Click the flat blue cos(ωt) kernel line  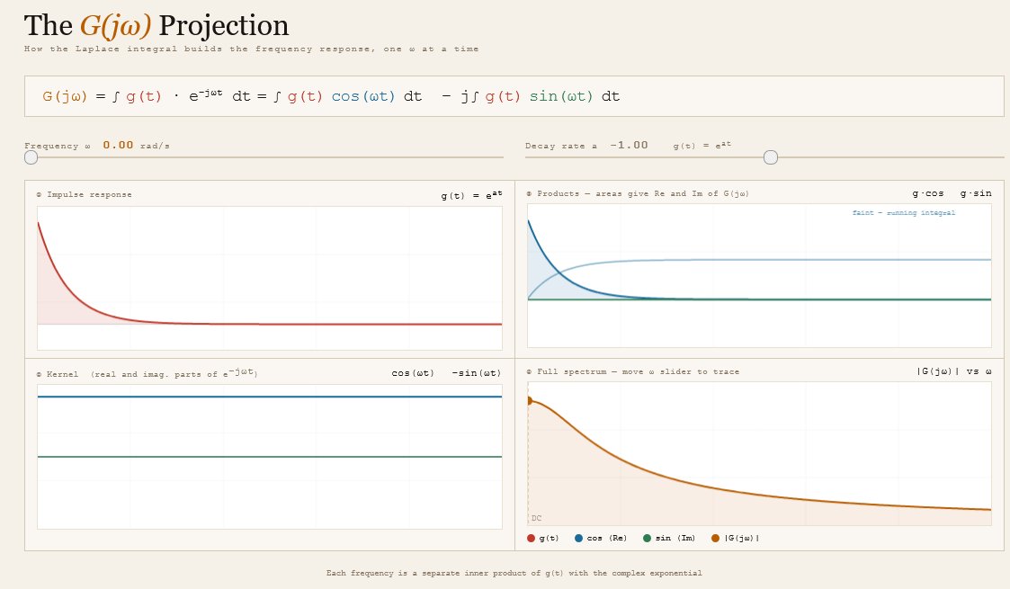pyautogui.click(x=269, y=397)
